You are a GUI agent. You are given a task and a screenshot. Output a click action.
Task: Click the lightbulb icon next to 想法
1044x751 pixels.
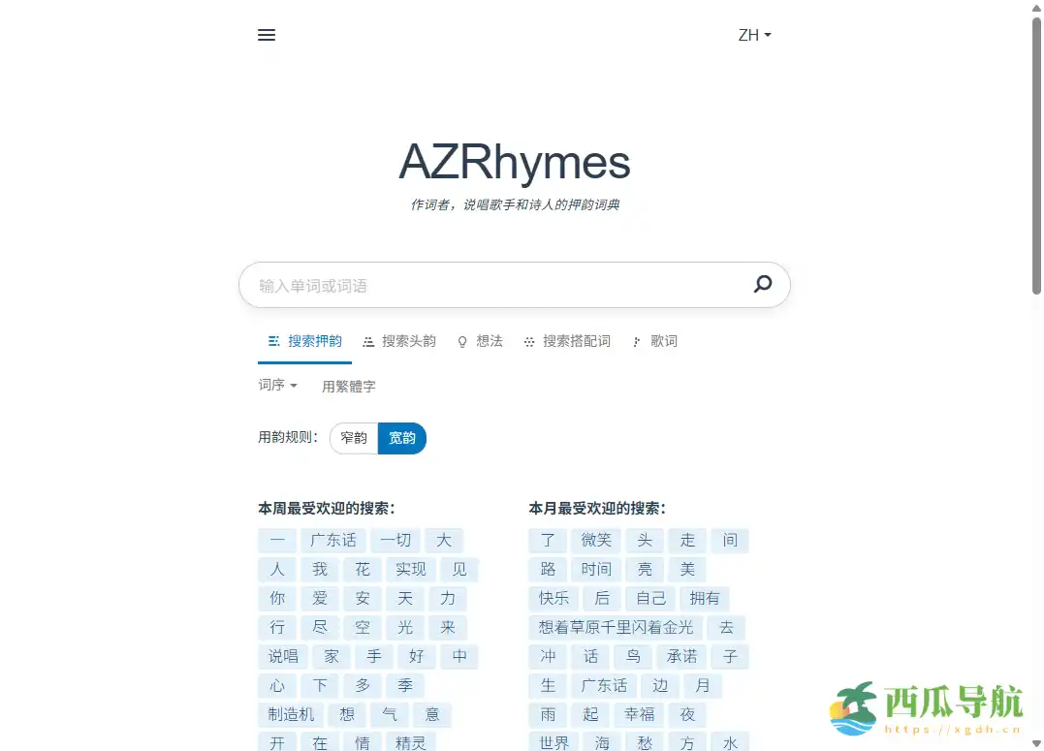pos(462,341)
